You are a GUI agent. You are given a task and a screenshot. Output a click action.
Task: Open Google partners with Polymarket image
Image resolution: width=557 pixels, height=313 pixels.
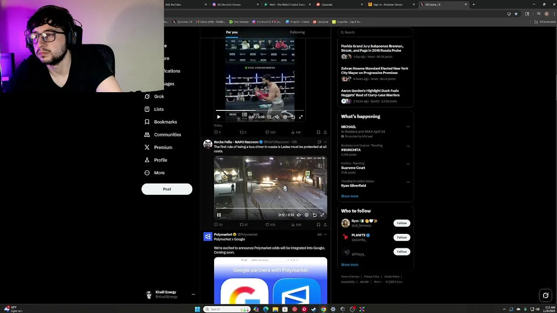point(270,280)
